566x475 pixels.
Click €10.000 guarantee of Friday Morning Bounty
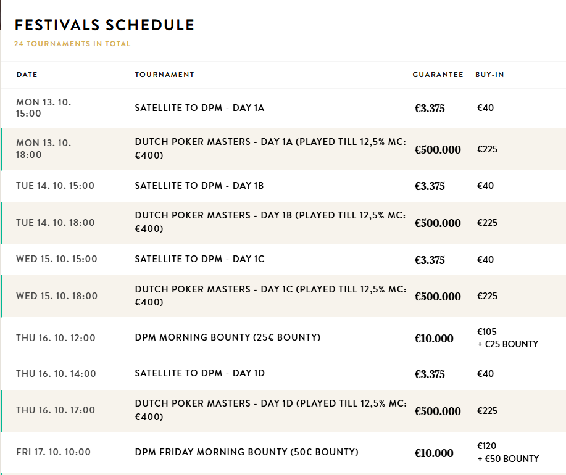pyautogui.click(x=434, y=453)
